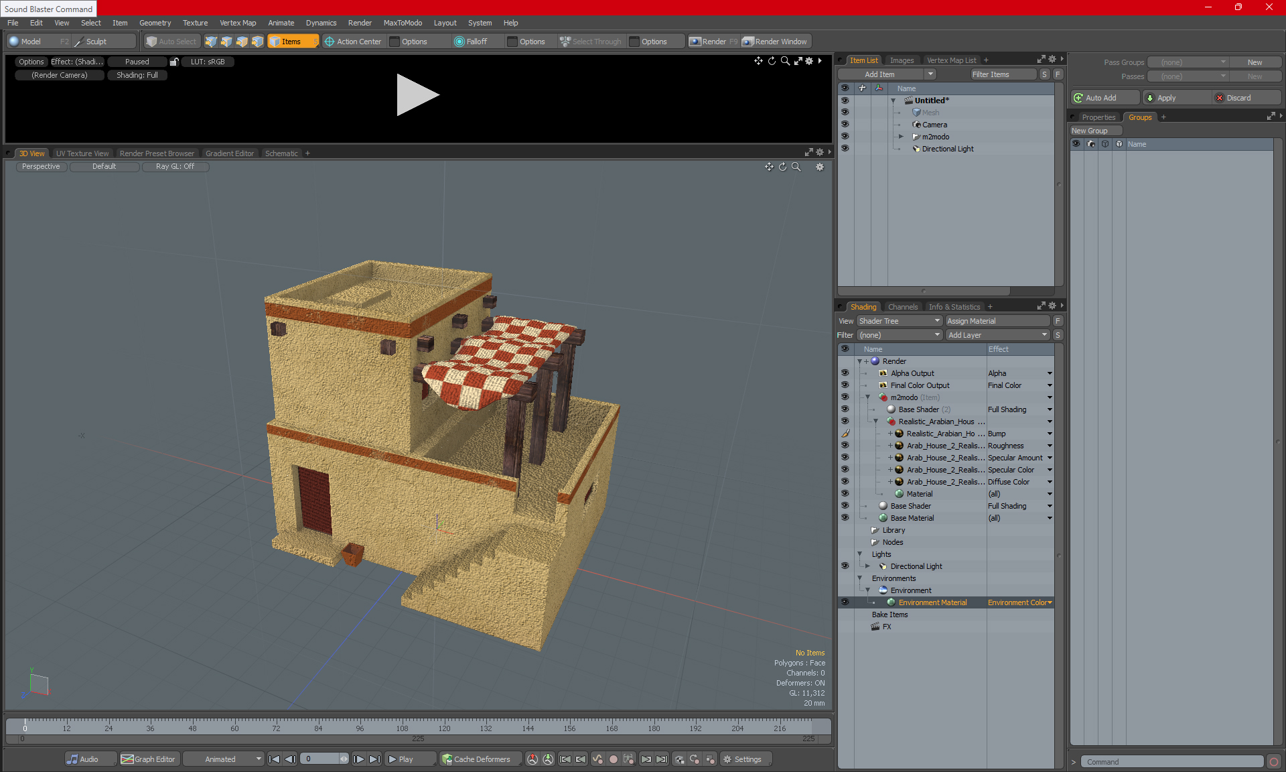Select Polygons selection mode icon
1286x772 pixels.
242,42
